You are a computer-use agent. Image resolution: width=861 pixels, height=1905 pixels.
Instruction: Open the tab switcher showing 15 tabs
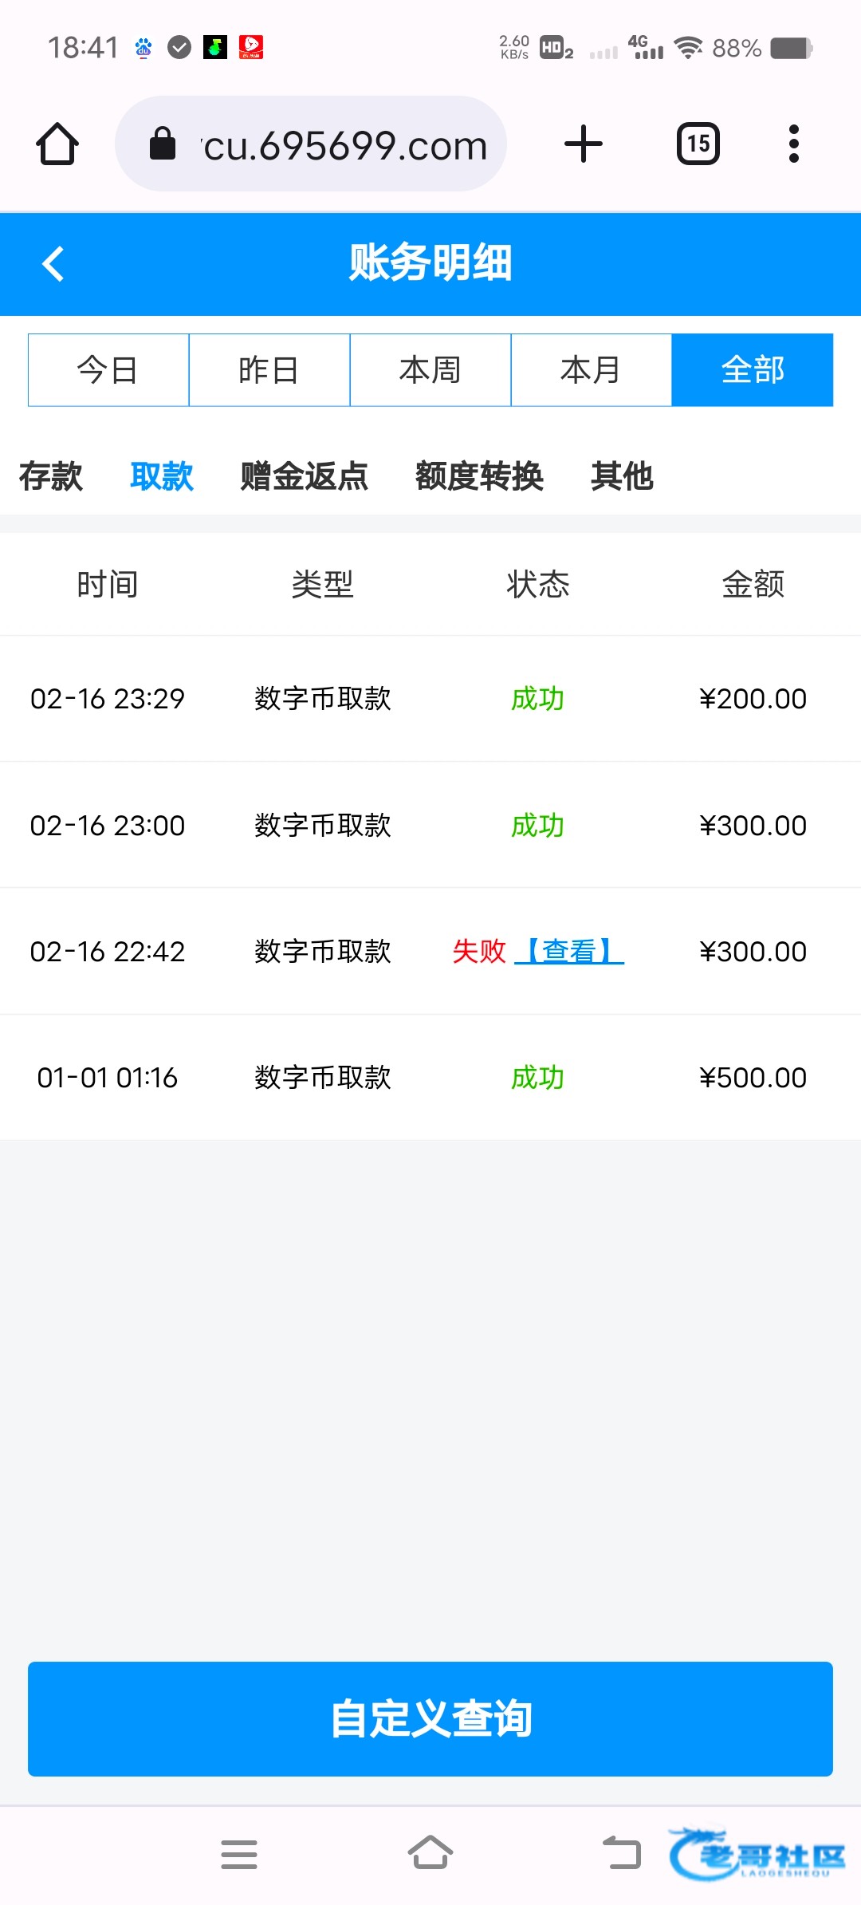698,144
